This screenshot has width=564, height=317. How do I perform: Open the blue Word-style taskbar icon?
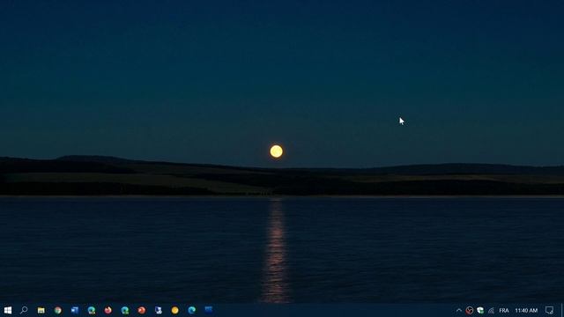(74, 310)
